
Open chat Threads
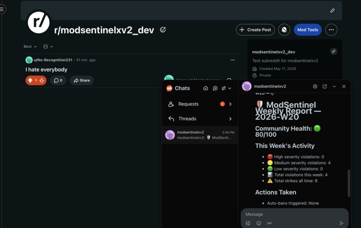point(200,119)
